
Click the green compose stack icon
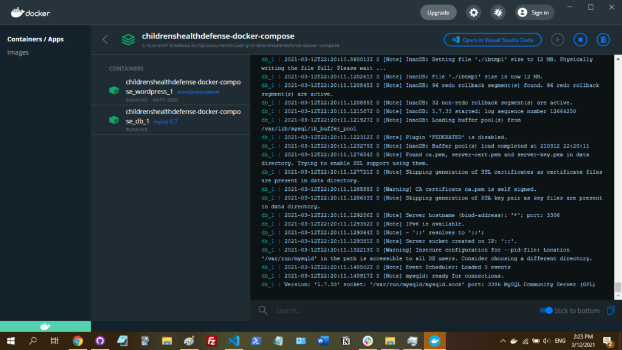pyautogui.click(x=128, y=39)
